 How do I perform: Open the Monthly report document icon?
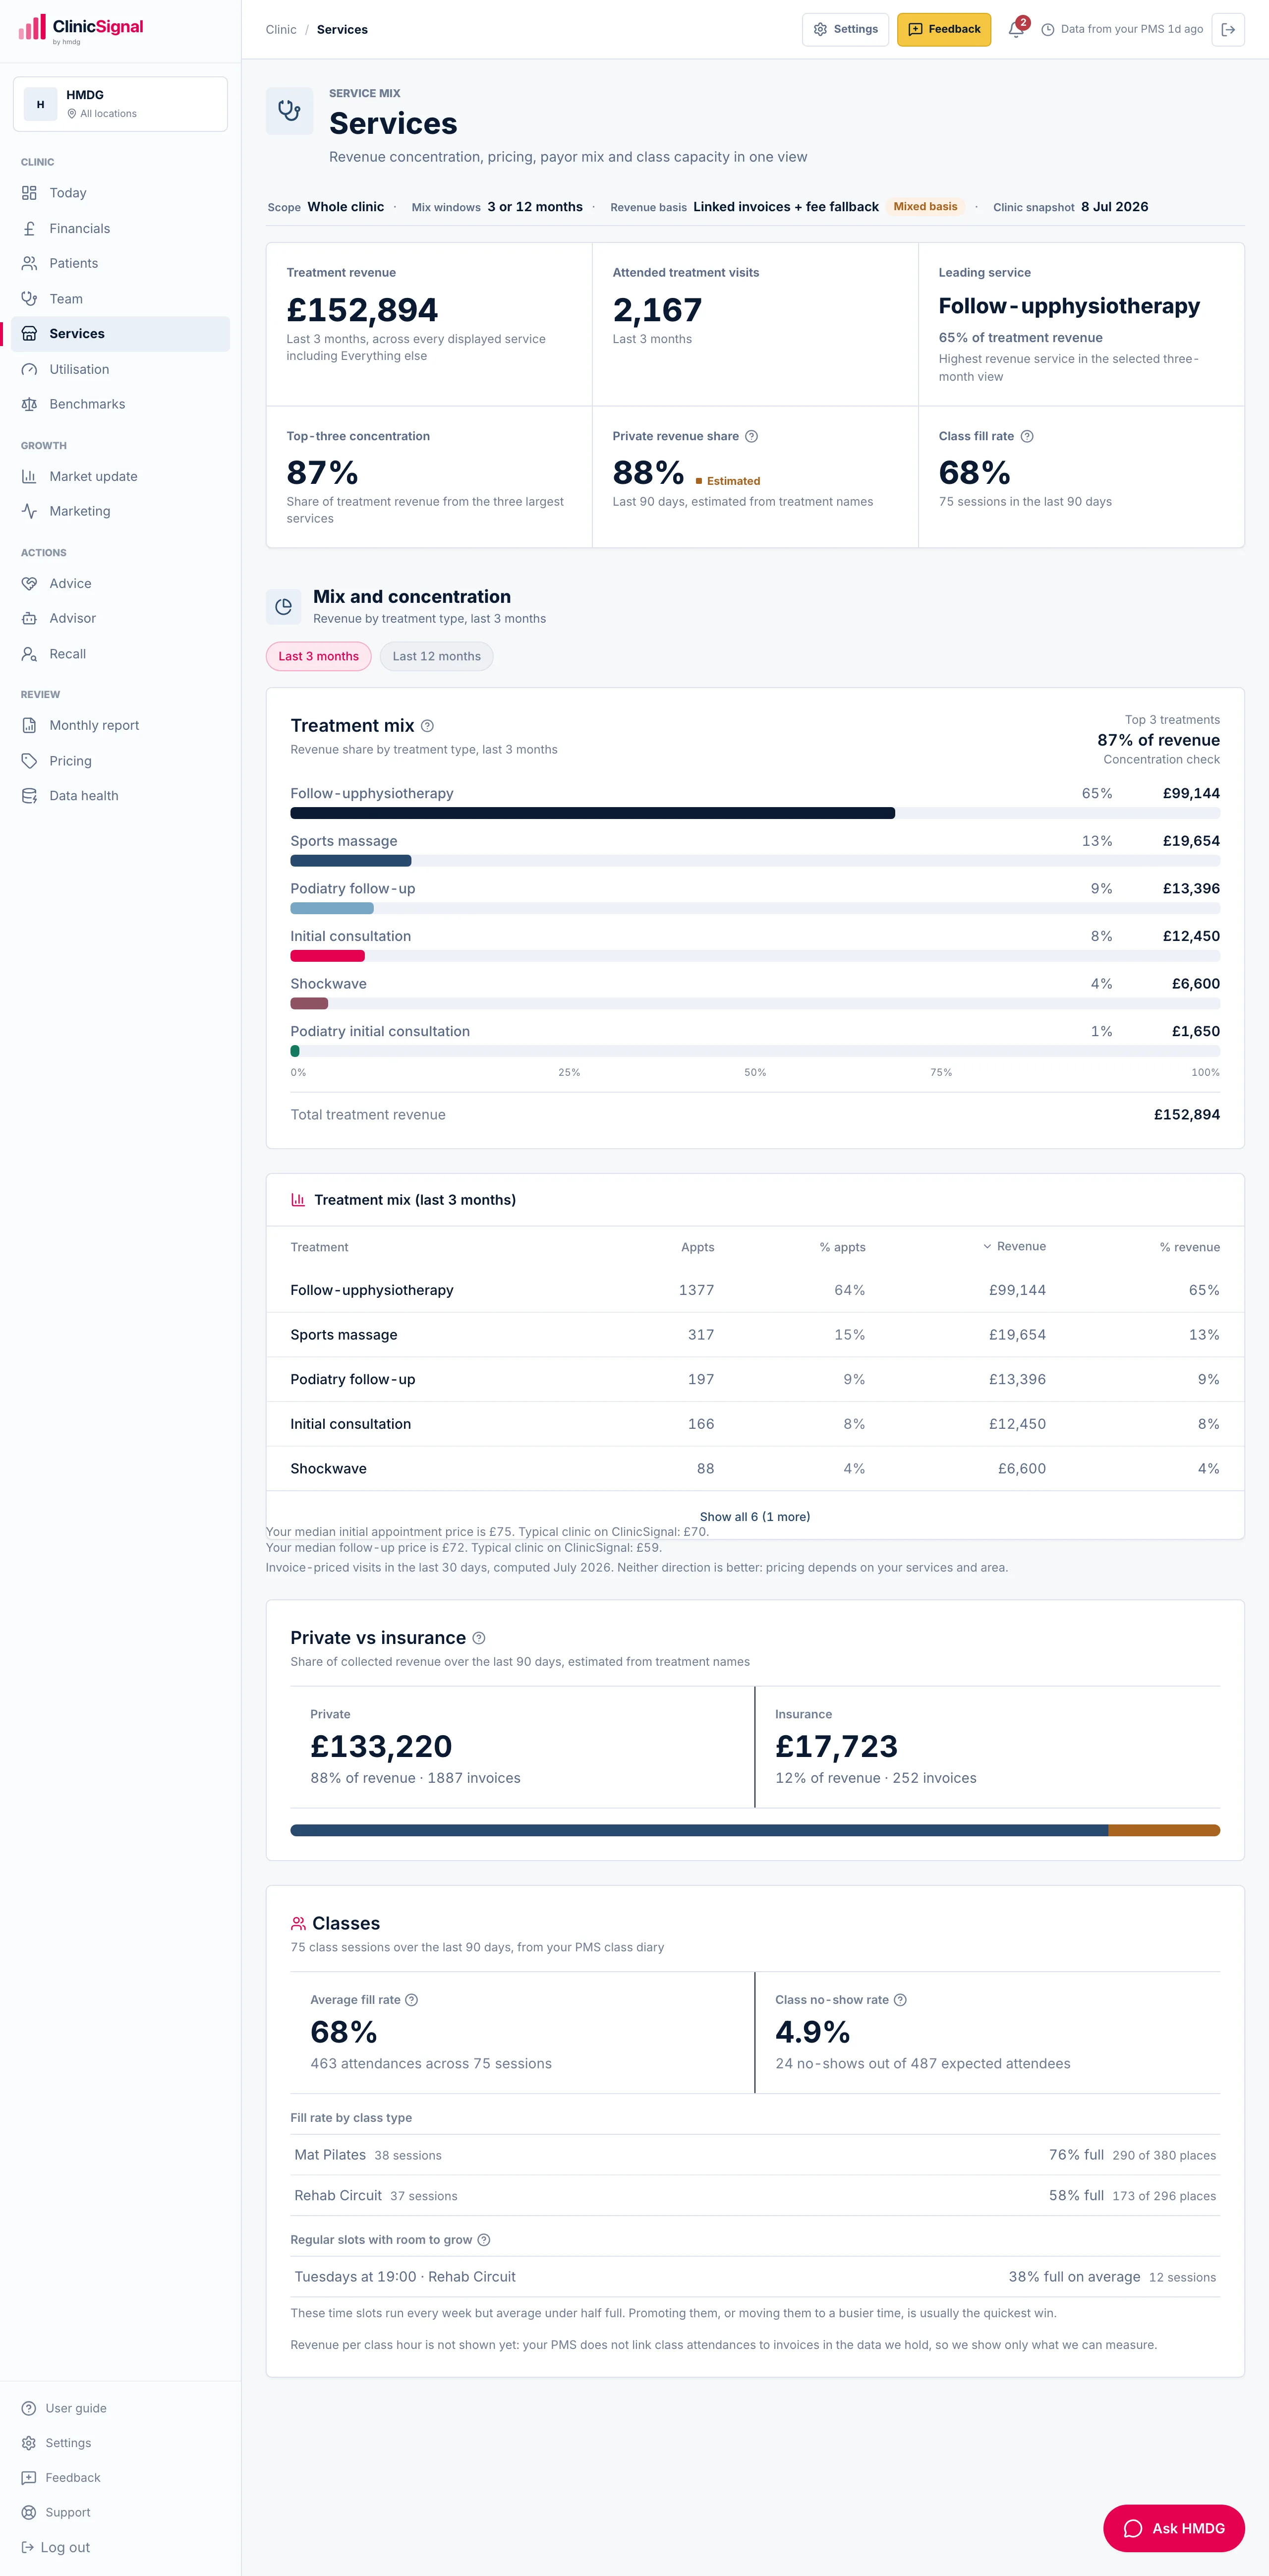29,725
